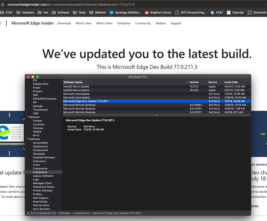This screenshot has width=267, height=221.
Task: Select Power in the hardware list
Action: pyautogui.click(x=37, y=88)
